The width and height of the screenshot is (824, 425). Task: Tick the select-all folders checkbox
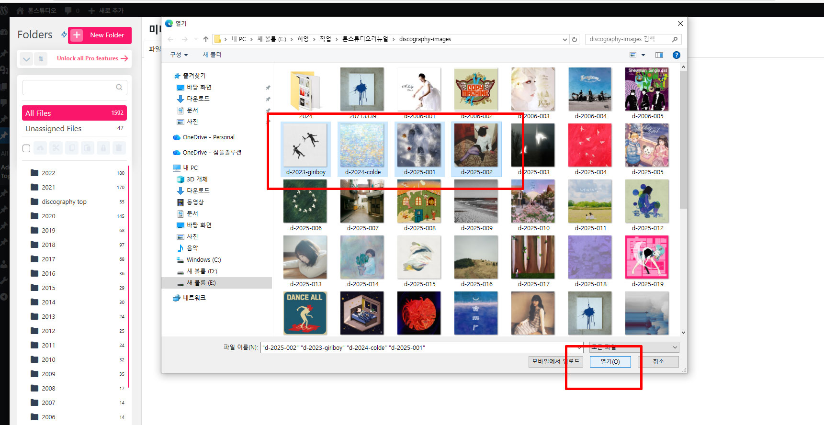(x=26, y=148)
